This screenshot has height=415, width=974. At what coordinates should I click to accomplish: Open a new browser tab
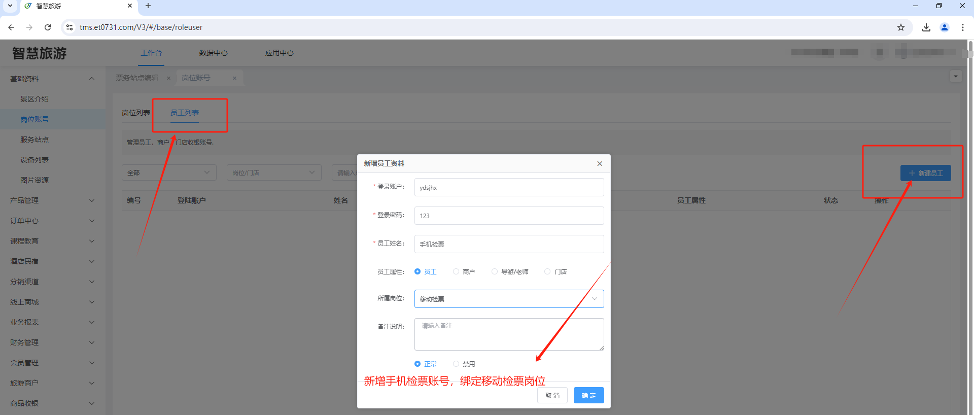coord(148,6)
